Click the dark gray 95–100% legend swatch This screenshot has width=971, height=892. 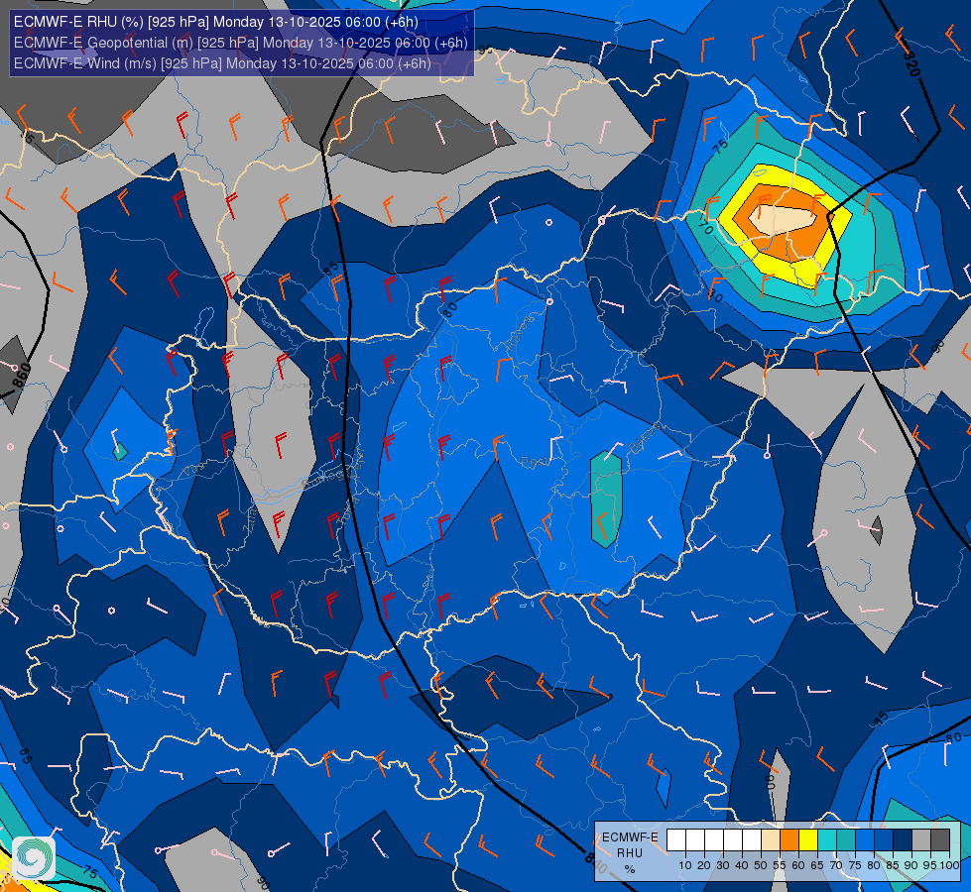(x=940, y=840)
